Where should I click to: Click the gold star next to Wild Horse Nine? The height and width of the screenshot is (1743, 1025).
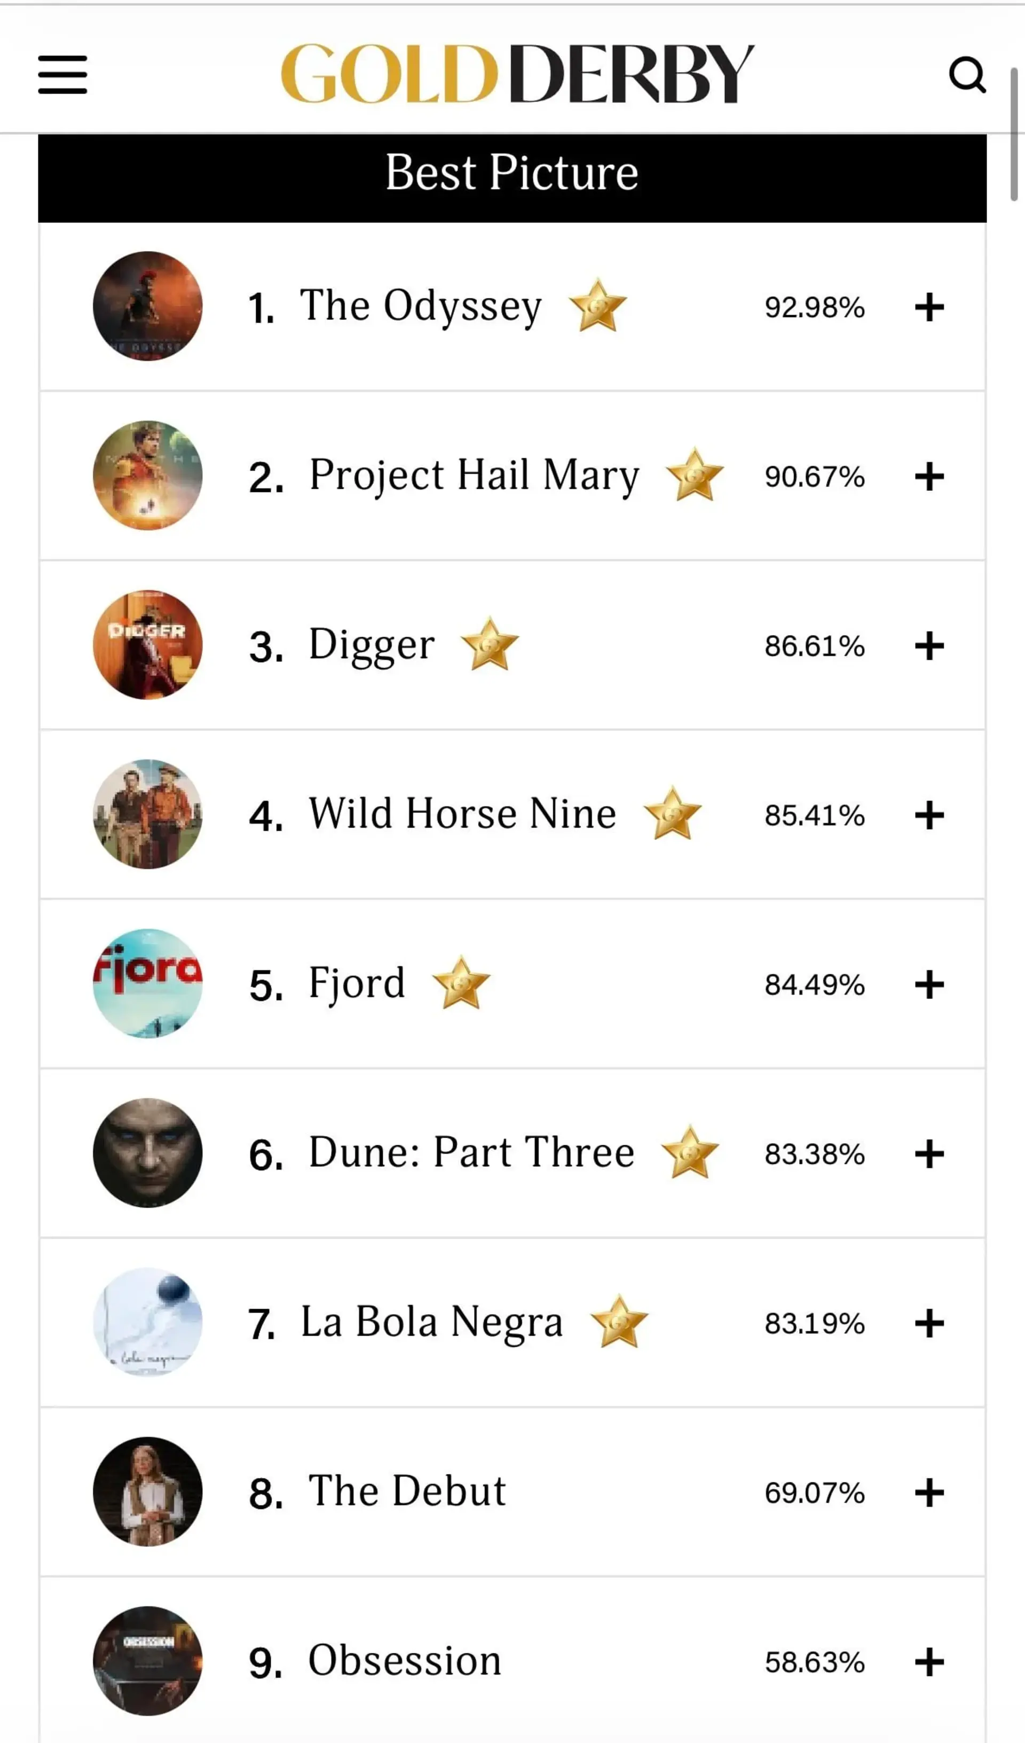673,814
